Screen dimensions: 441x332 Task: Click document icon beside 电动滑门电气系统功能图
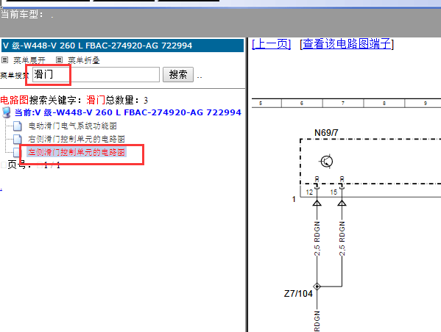coord(18,126)
